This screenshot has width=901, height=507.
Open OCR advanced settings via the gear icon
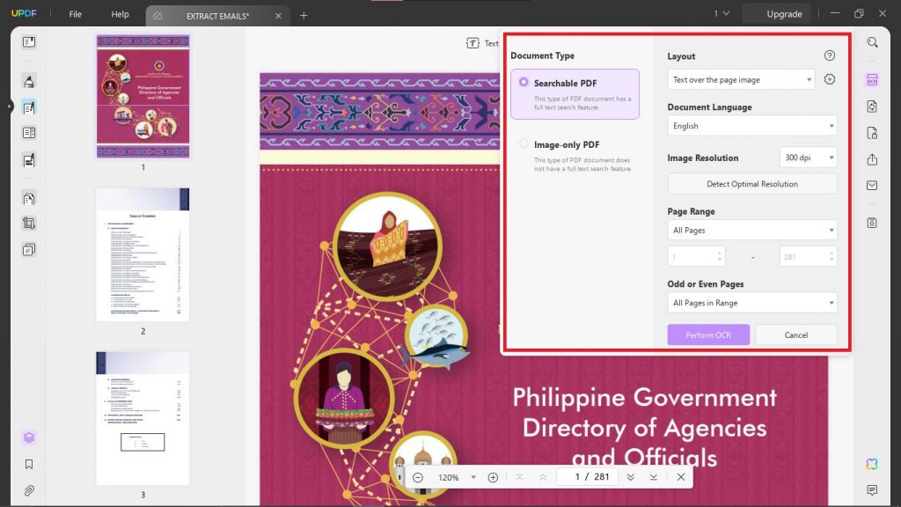pyautogui.click(x=828, y=78)
